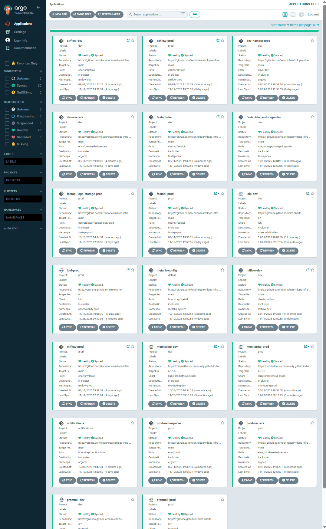Switch to summary pie chart view
The image size is (326, 529).
tap(301, 15)
